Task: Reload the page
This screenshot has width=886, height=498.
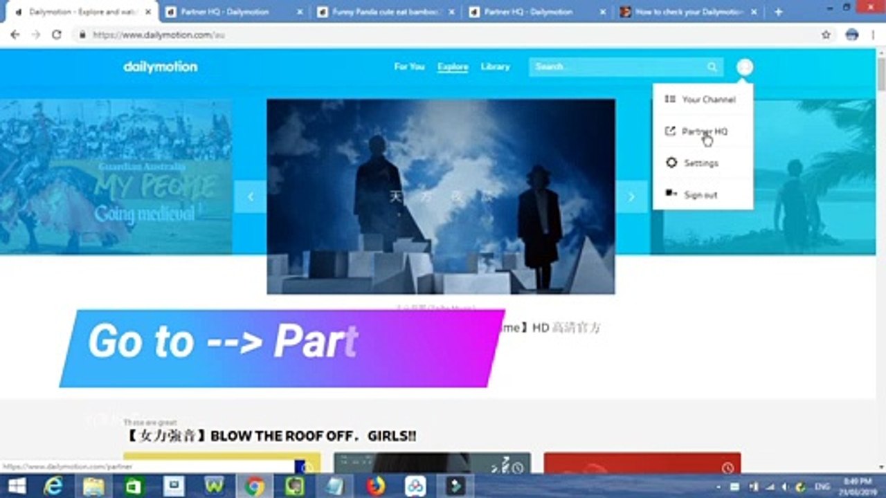Action: 57,35
